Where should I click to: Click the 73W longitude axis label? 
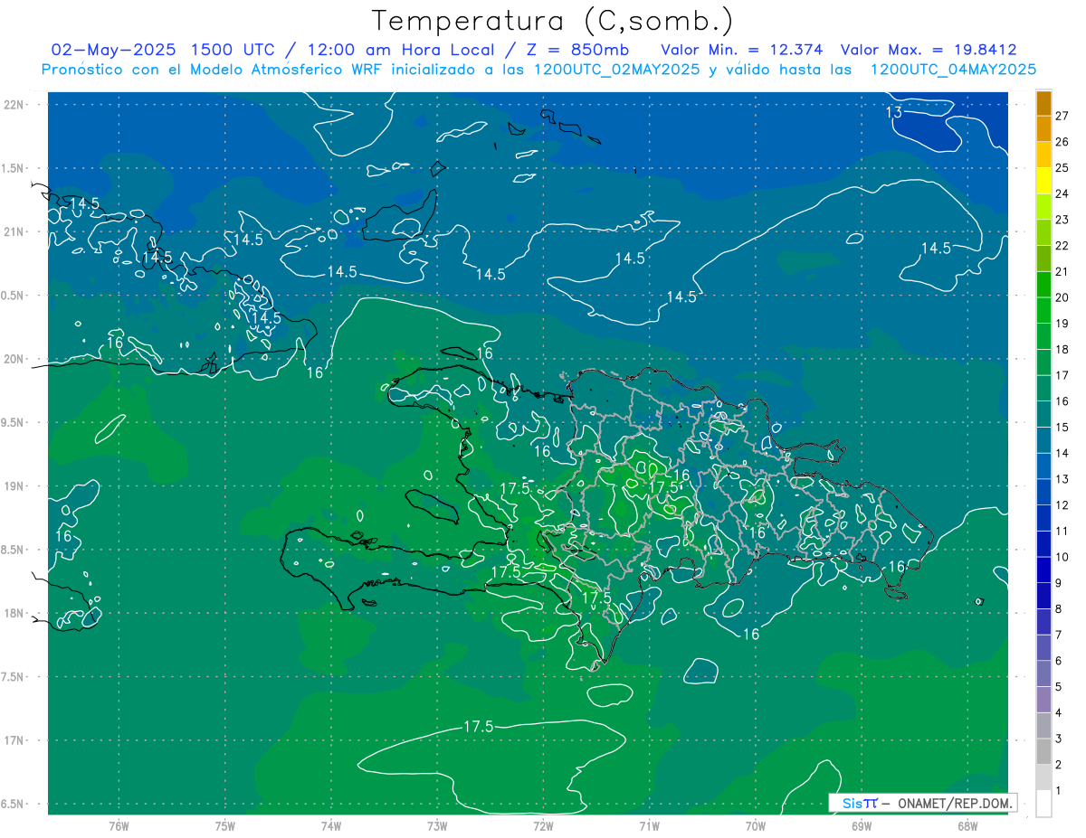437,825
